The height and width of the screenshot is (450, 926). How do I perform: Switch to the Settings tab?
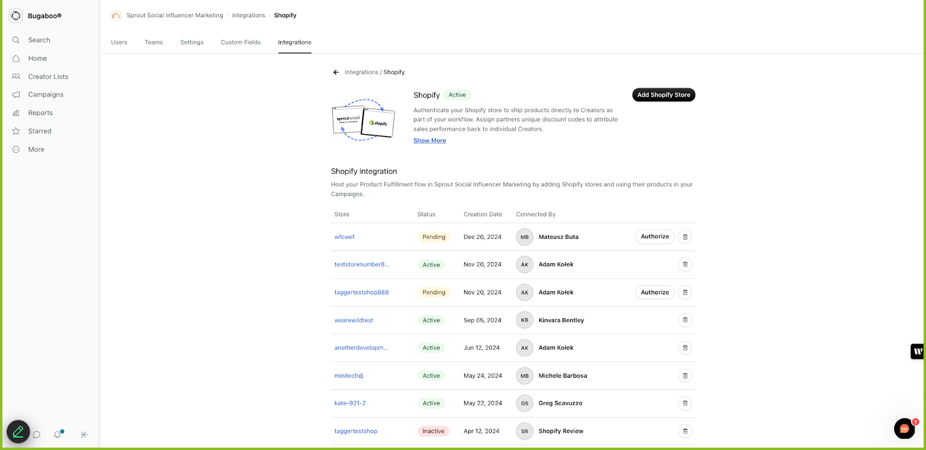192,42
